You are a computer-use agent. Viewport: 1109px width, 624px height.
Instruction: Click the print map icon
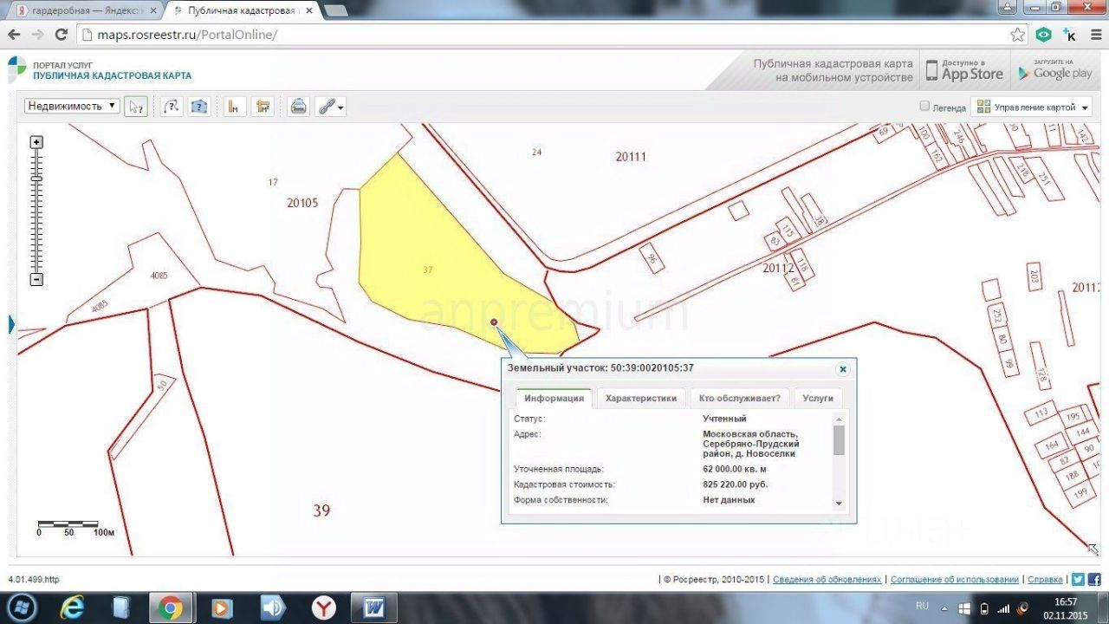pos(299,107)
